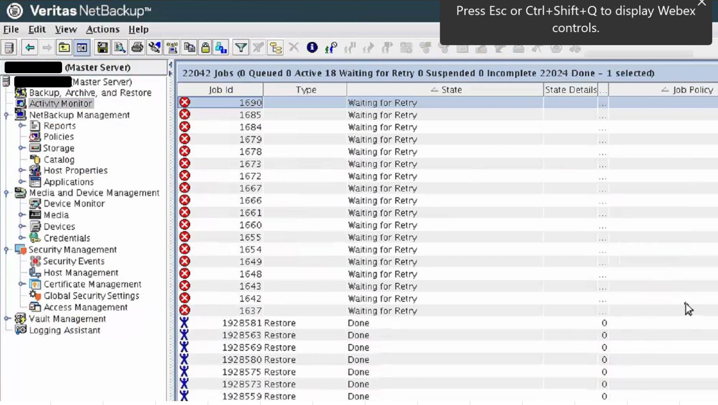This screenshot has width=718, height=405.
Task: Expand the Reports tree node
Action: tap(22, 126)
